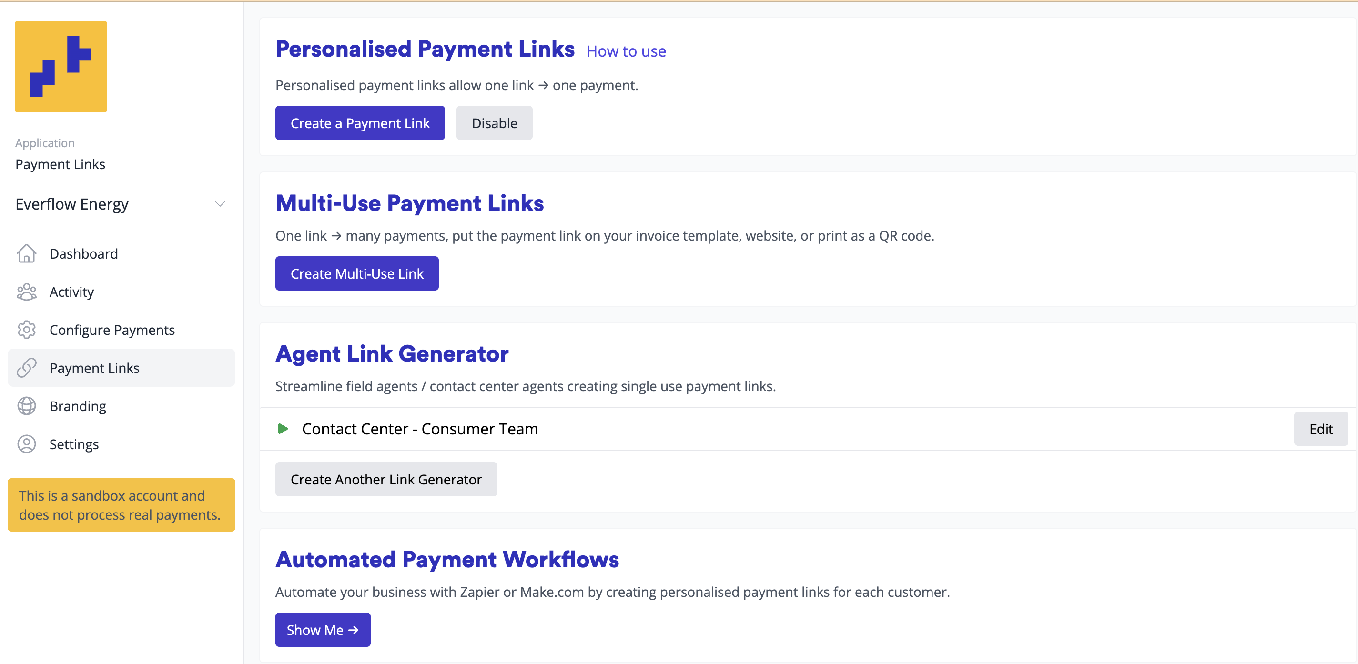Screen dimensions: 1358x664
Task: Expand the Everflow Energy account dropdown
Action: click(x=220, y=204)
